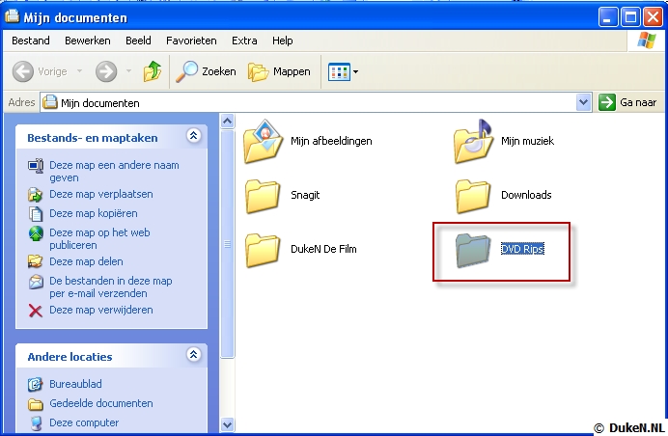Click the address bar folder icon

pos(50,102)
